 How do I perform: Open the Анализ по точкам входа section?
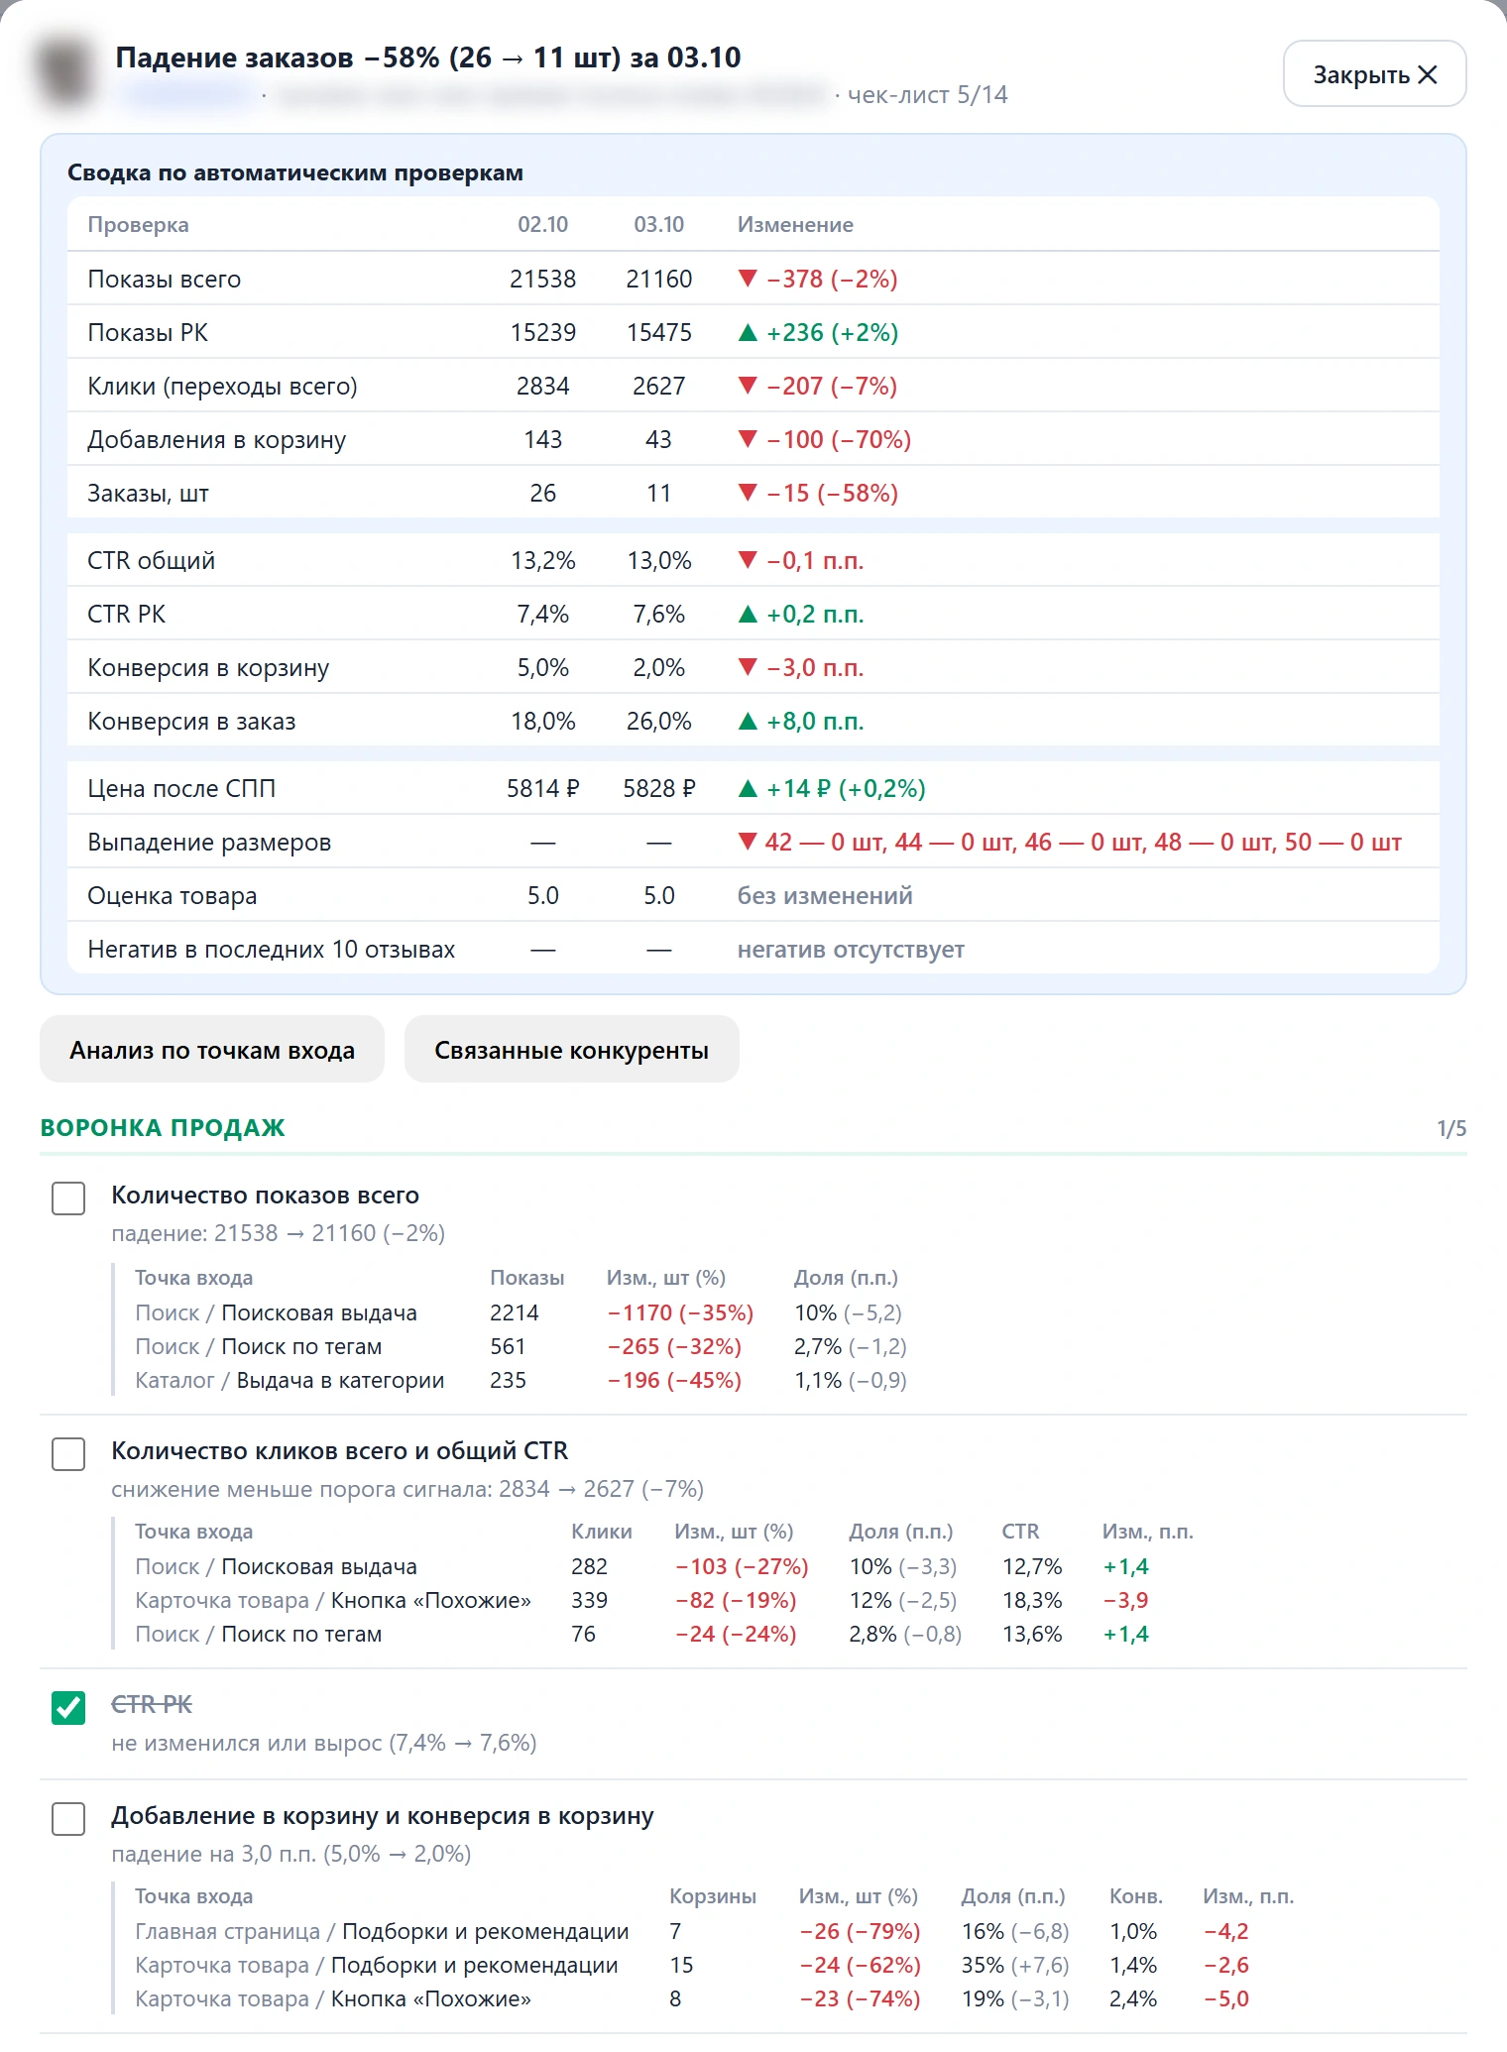212,1050
